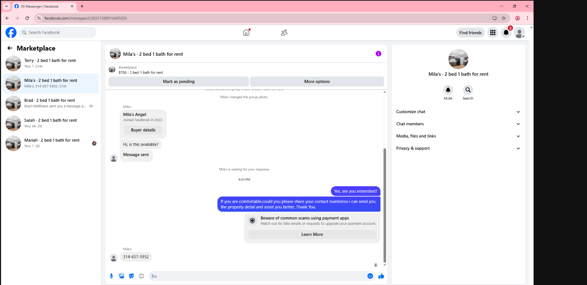Screen dimensions: 587x285
Task: Open conversation information purple icon
Action: pos(378,54)
